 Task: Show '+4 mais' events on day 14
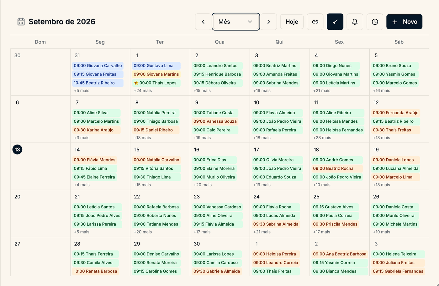point(82,185)
